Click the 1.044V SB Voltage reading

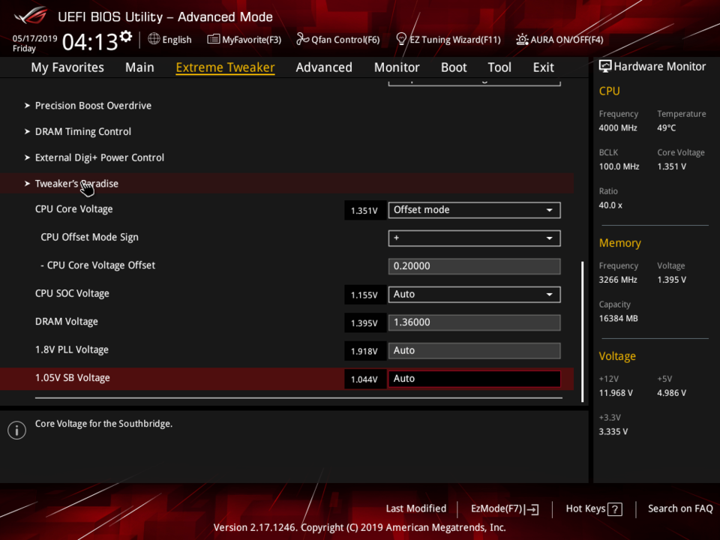(364, 379)
